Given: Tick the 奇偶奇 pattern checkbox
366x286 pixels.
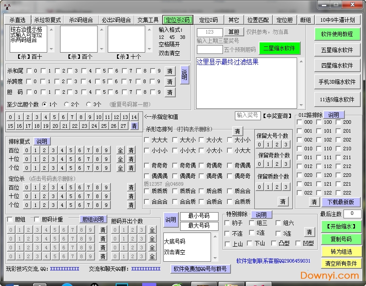Looking at the screenshot, I should tap(201, 165).
